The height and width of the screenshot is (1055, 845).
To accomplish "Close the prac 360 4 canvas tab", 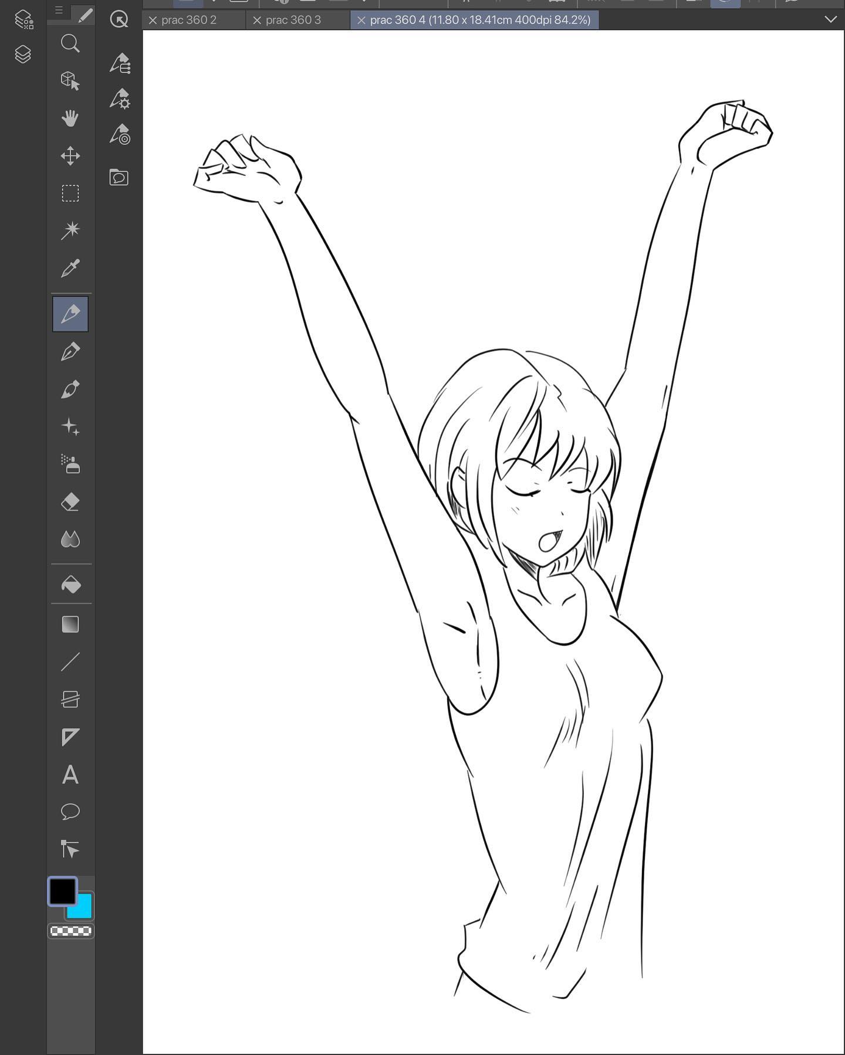I will coord(361,21).
